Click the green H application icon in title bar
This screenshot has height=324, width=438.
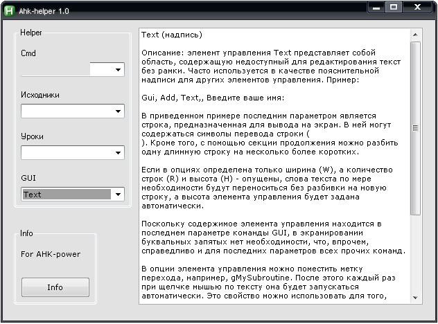9,11
